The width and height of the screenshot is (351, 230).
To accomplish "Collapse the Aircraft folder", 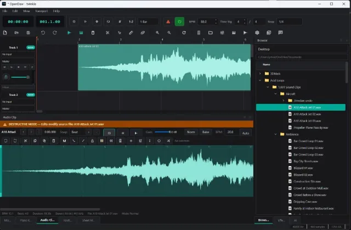I will (x=275, y=94).
